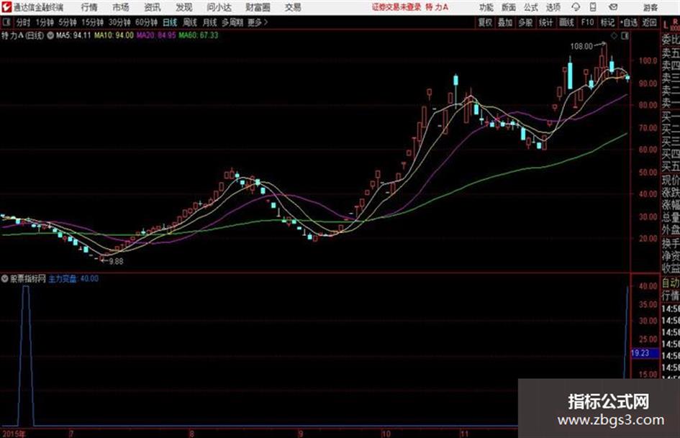680x438 pixels.
Task: Open the 选项 menu
Action: coord(553,7)
